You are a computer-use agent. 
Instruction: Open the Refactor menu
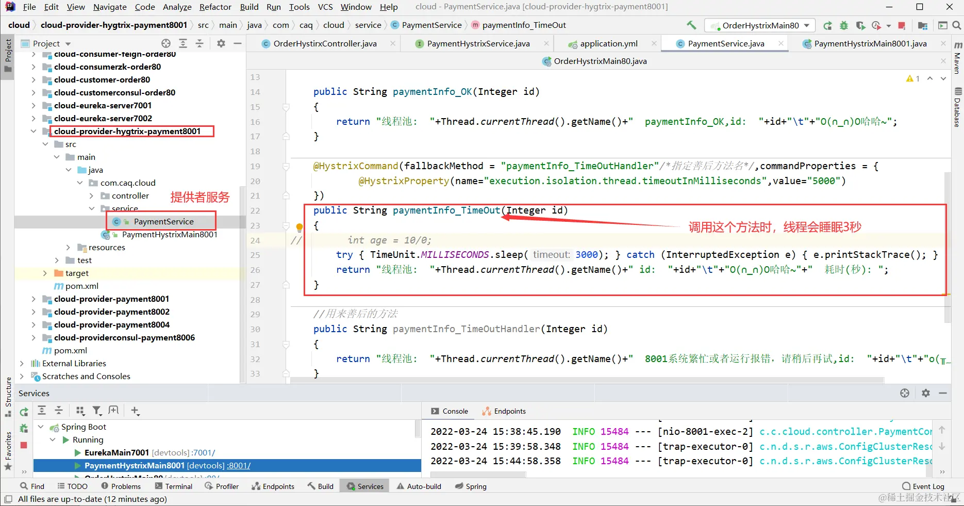[x=215, y=7]
